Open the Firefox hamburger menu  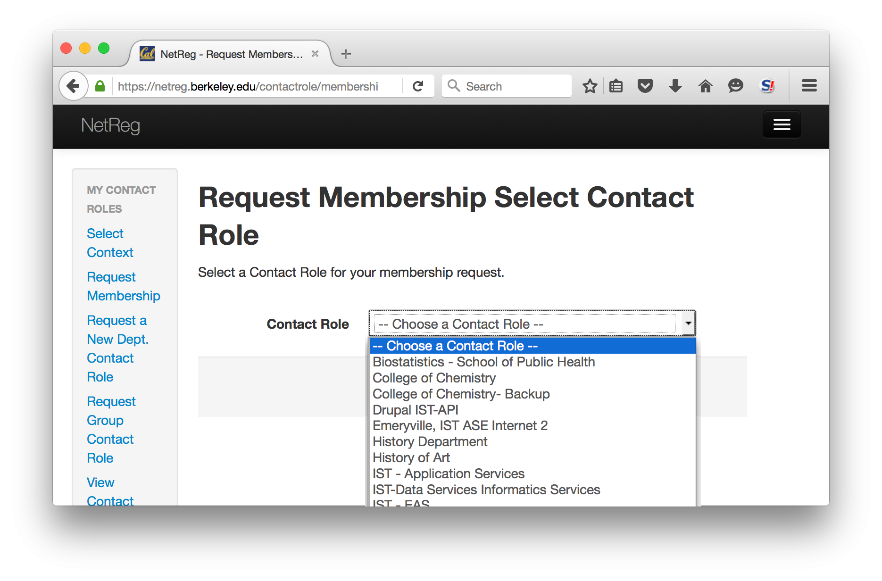click(809, 85)
